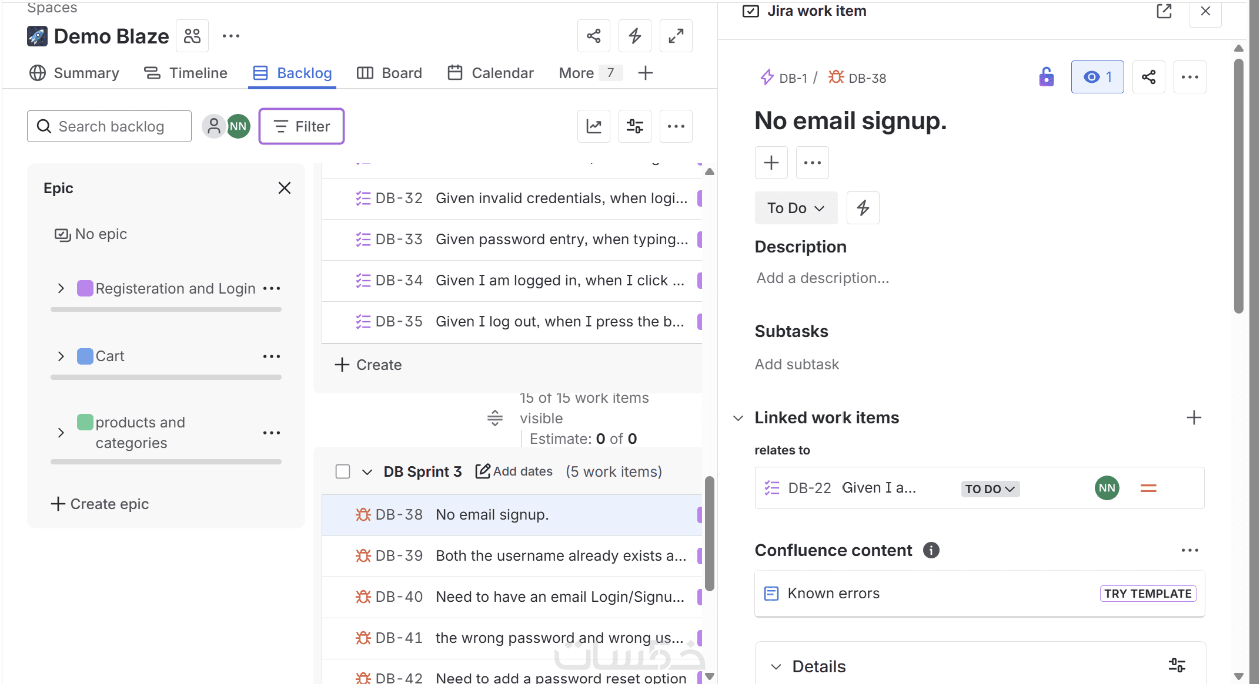
Task: Open the Timeline tab
Action: pyautogui.click(x=186, y=73)
